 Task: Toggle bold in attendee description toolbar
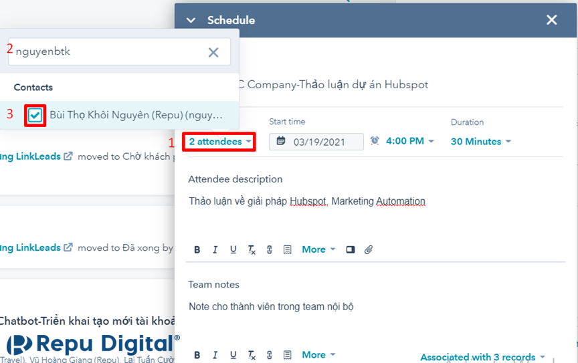tap(197, 250)
